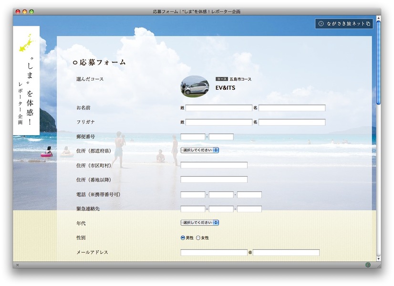Viewport: 394px width, 286px height.
Task: Click the external window icon after ながさき旅ネット
Action: point(368,23)
